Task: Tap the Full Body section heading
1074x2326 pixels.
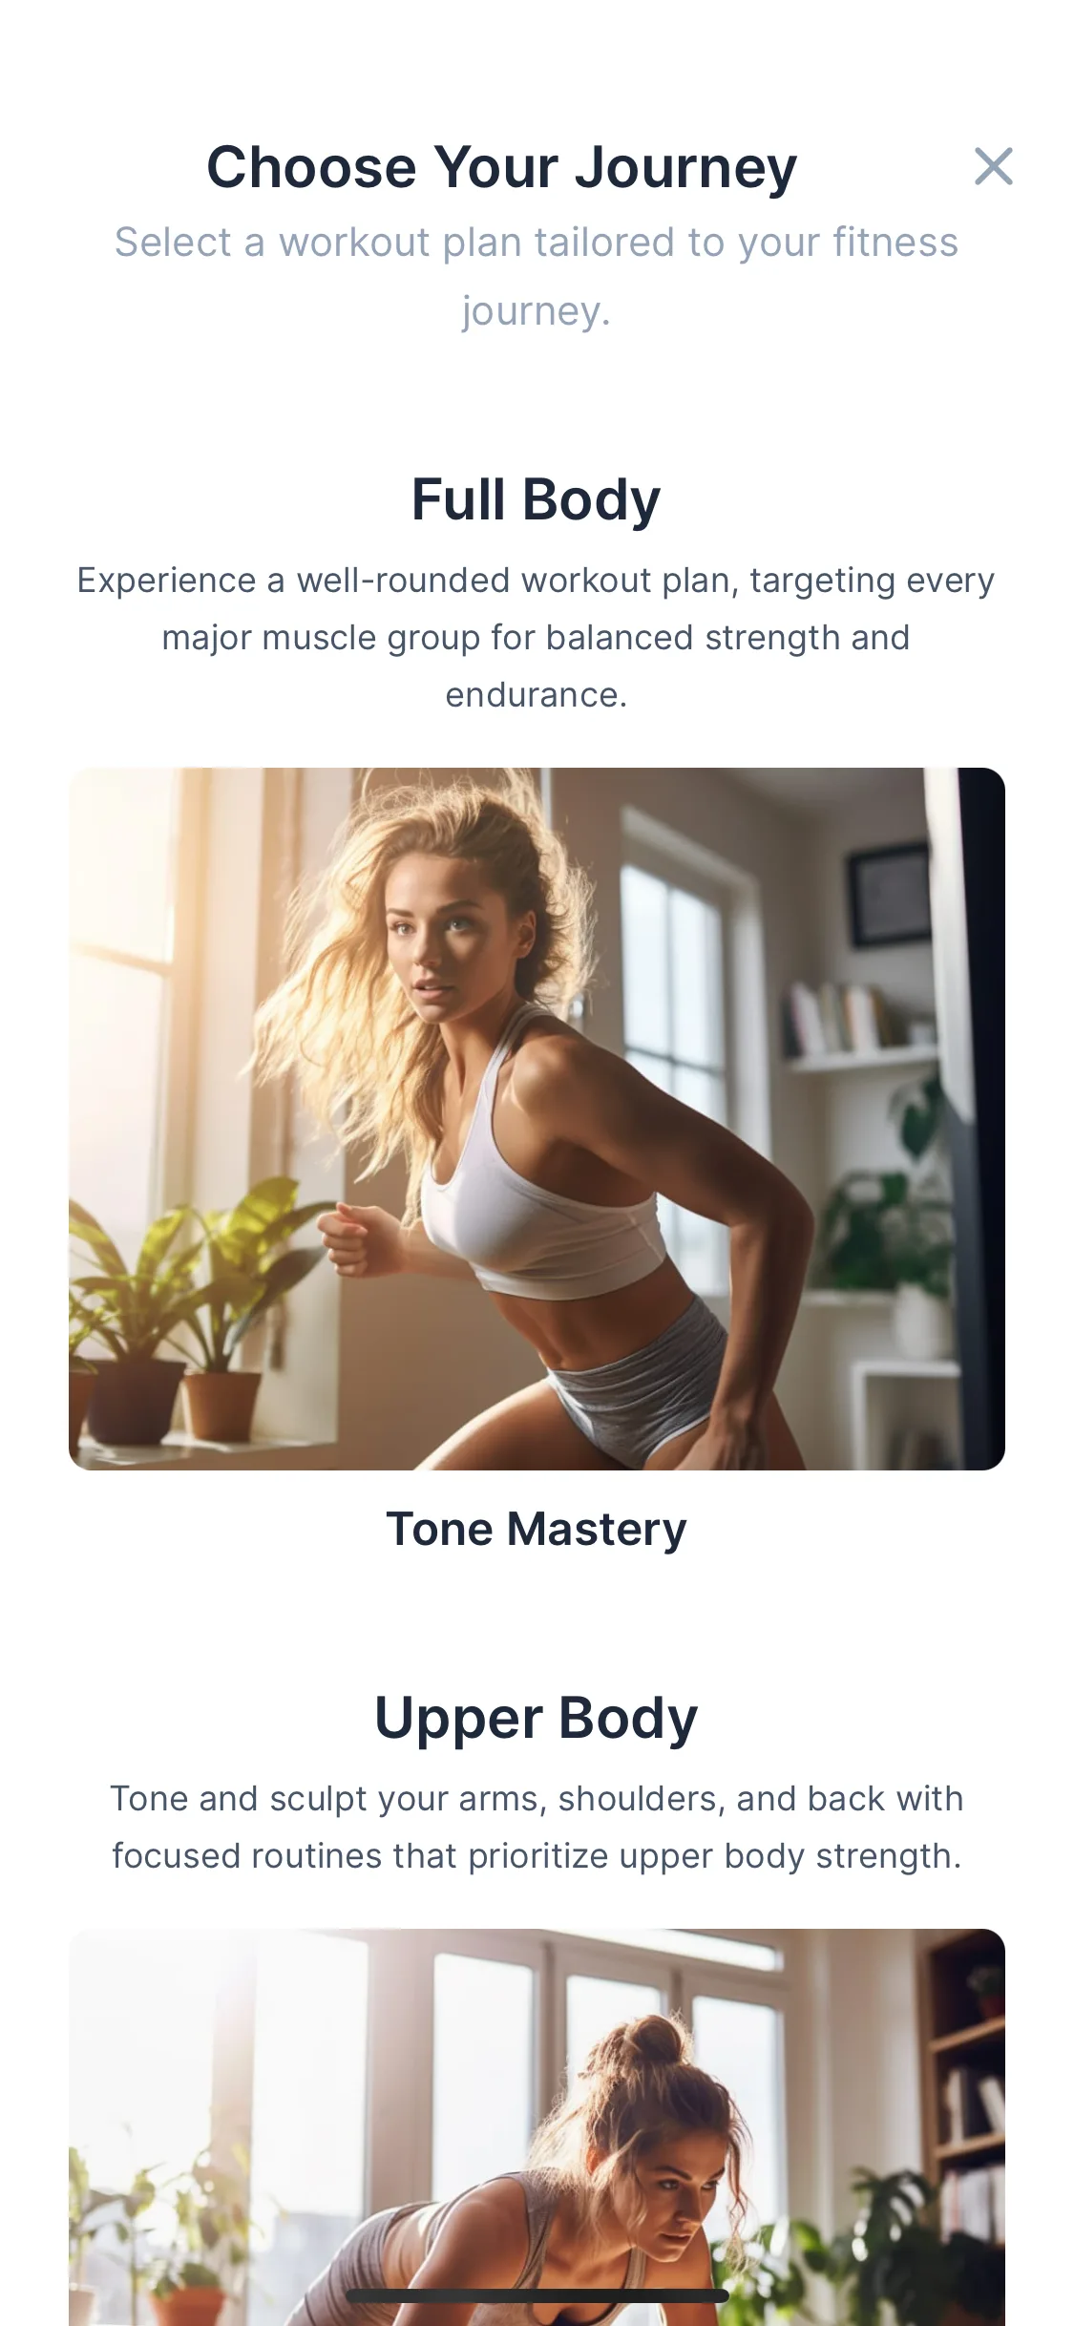Action: (x=537, y=499)
